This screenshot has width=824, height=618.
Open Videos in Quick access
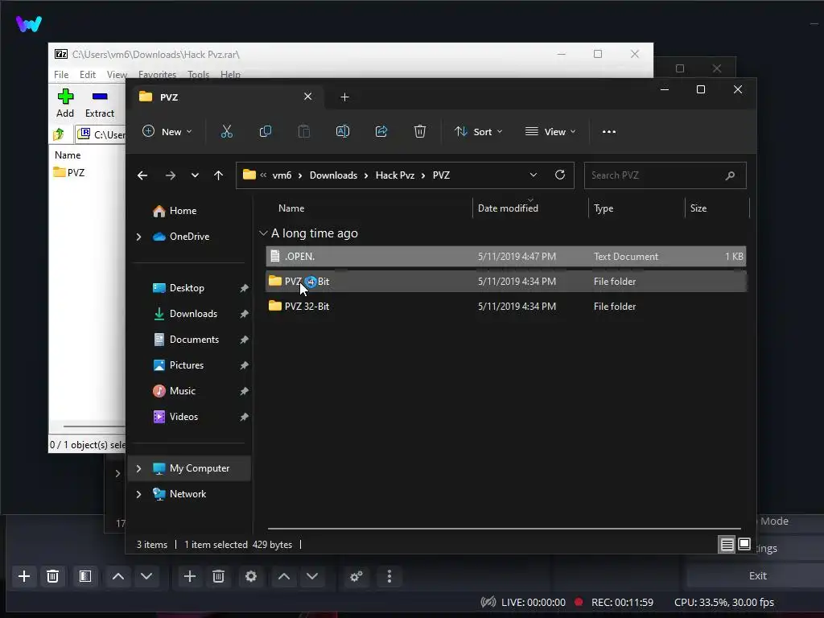(183, 417)
